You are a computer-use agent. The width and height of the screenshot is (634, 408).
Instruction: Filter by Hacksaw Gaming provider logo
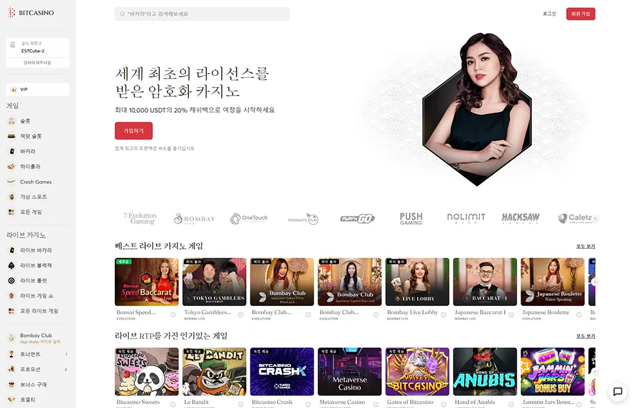(x=521, y=218)
